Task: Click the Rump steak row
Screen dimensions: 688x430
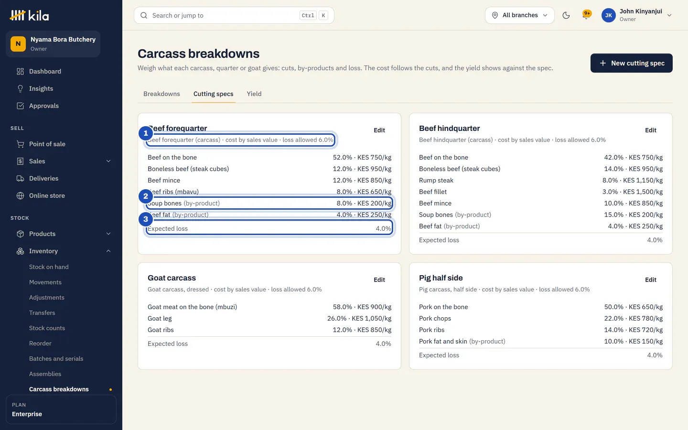Action: [x=541, y=180]
